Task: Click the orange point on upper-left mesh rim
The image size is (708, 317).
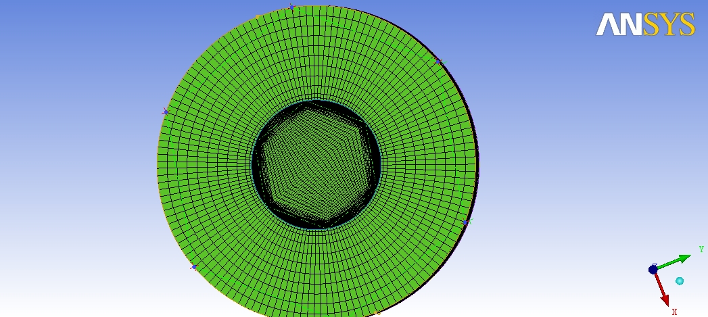Action: pos(258,17)
